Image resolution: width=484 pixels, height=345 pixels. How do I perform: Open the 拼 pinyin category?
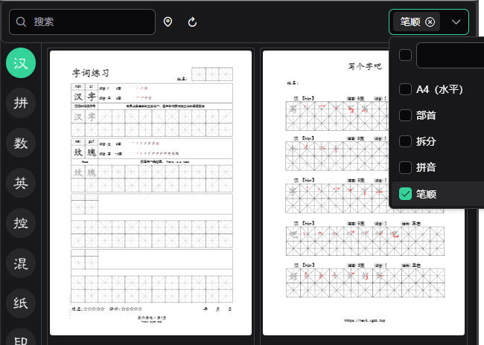pyautogui.click(x=21, y=103)
